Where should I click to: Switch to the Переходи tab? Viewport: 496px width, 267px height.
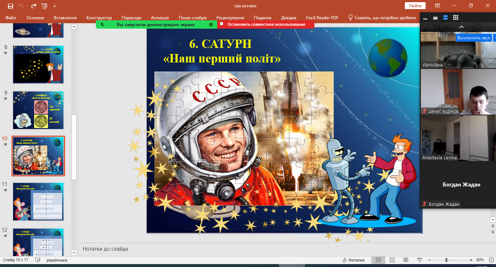click(x=131, y=17)
